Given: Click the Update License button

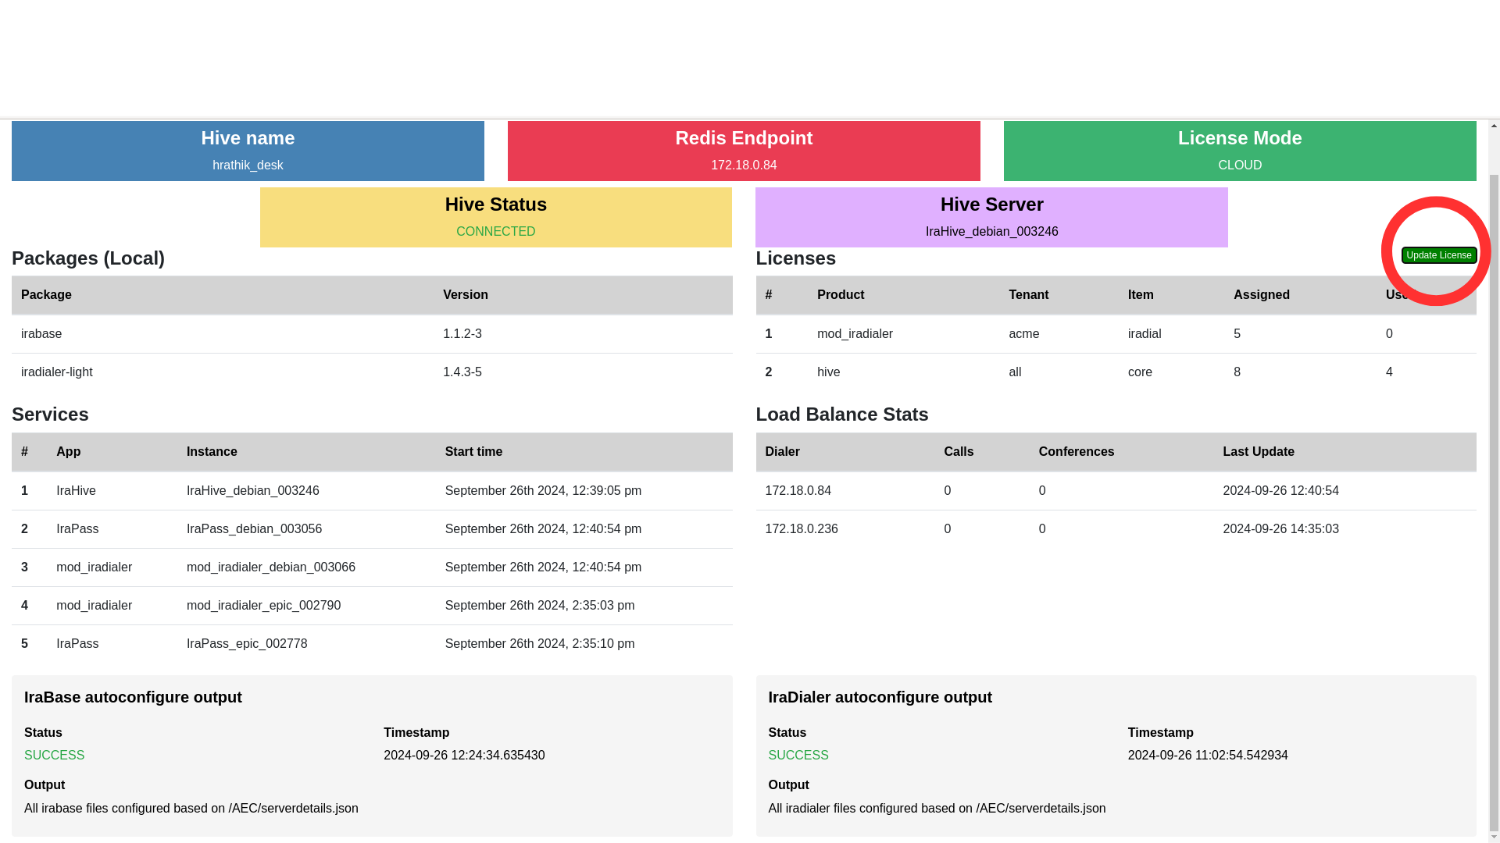Looking at the screenshot, I should point(1438,255).
